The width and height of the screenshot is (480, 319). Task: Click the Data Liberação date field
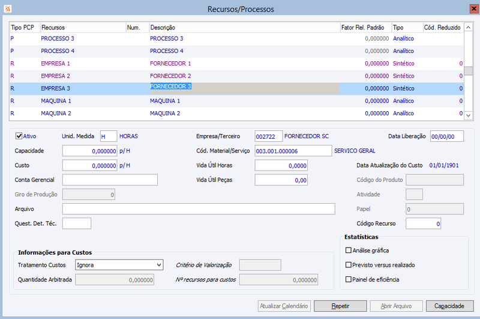pos(446,136)
